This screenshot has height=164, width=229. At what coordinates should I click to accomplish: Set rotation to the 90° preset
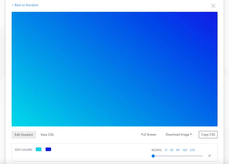[178, 150]
